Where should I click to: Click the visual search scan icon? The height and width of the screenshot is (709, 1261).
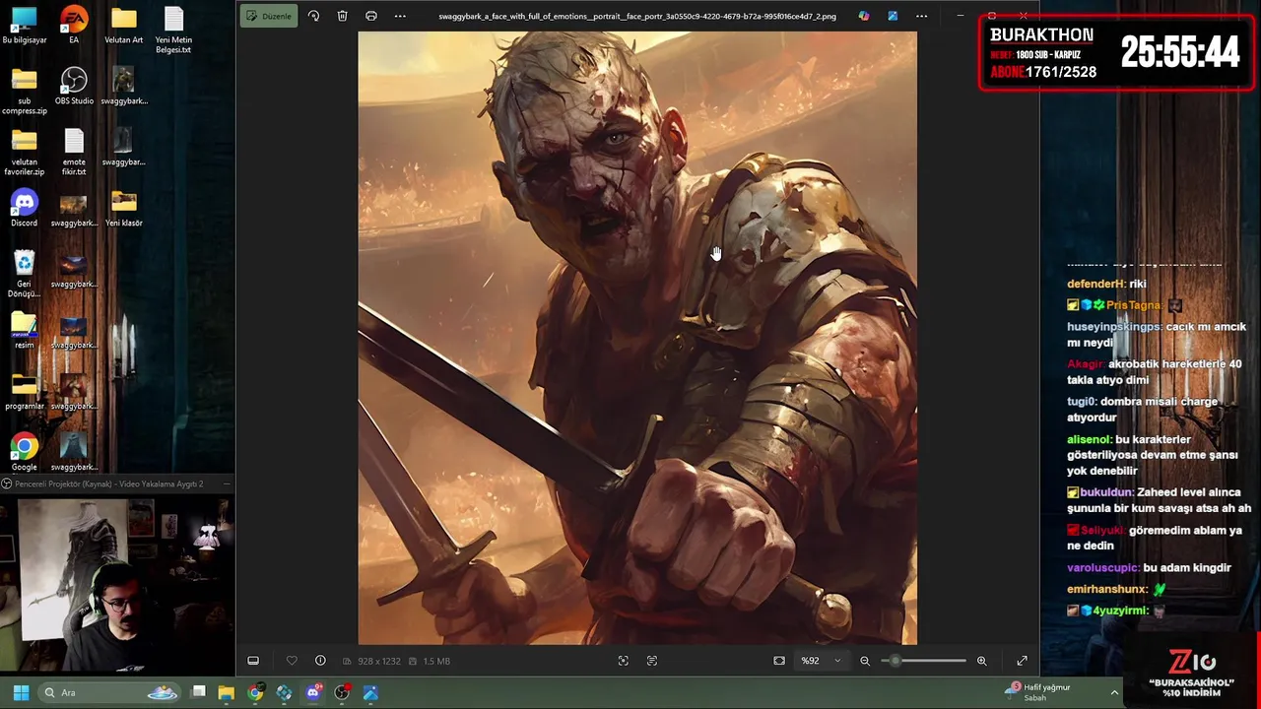[623, 661]
